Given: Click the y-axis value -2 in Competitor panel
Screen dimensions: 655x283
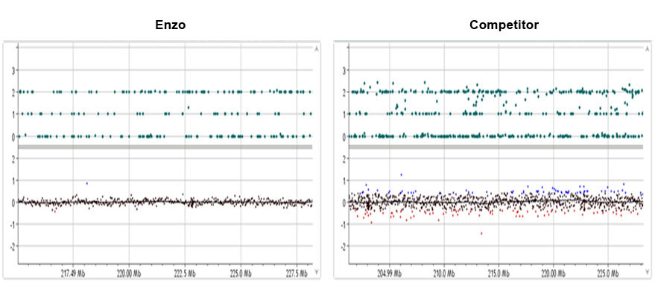Looking at the screenshot, I should pyautogui.click(x=343, y=246).
